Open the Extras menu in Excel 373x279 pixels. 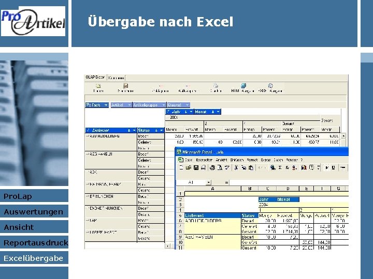coord(265,160)
